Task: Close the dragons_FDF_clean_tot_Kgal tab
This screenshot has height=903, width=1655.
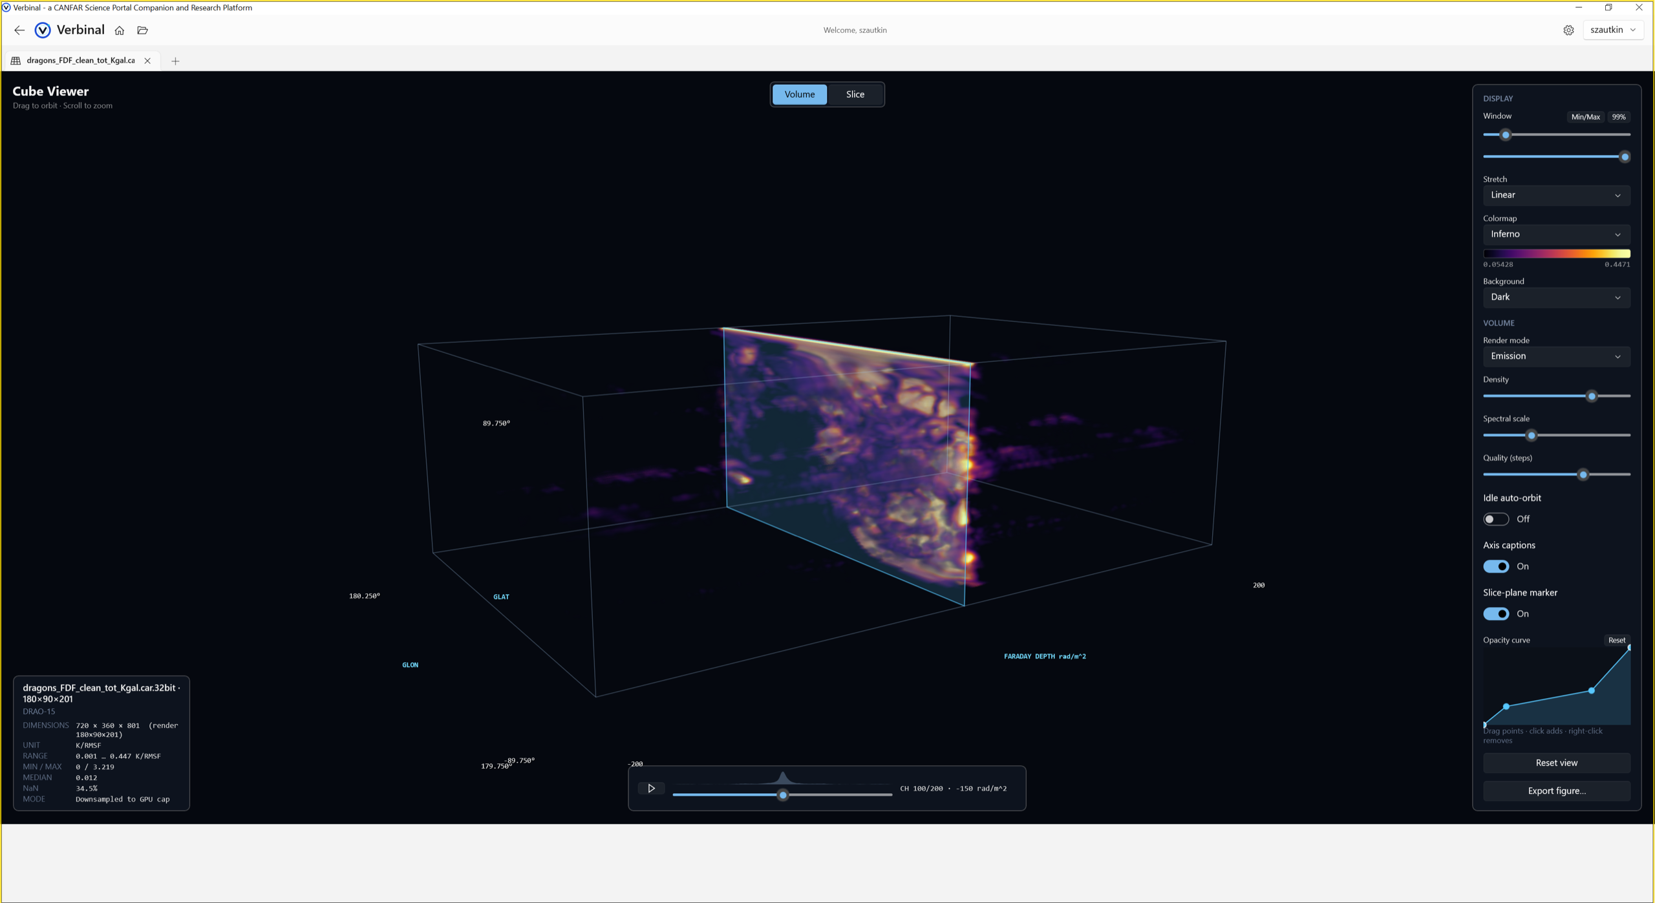Action: [147, 61]
